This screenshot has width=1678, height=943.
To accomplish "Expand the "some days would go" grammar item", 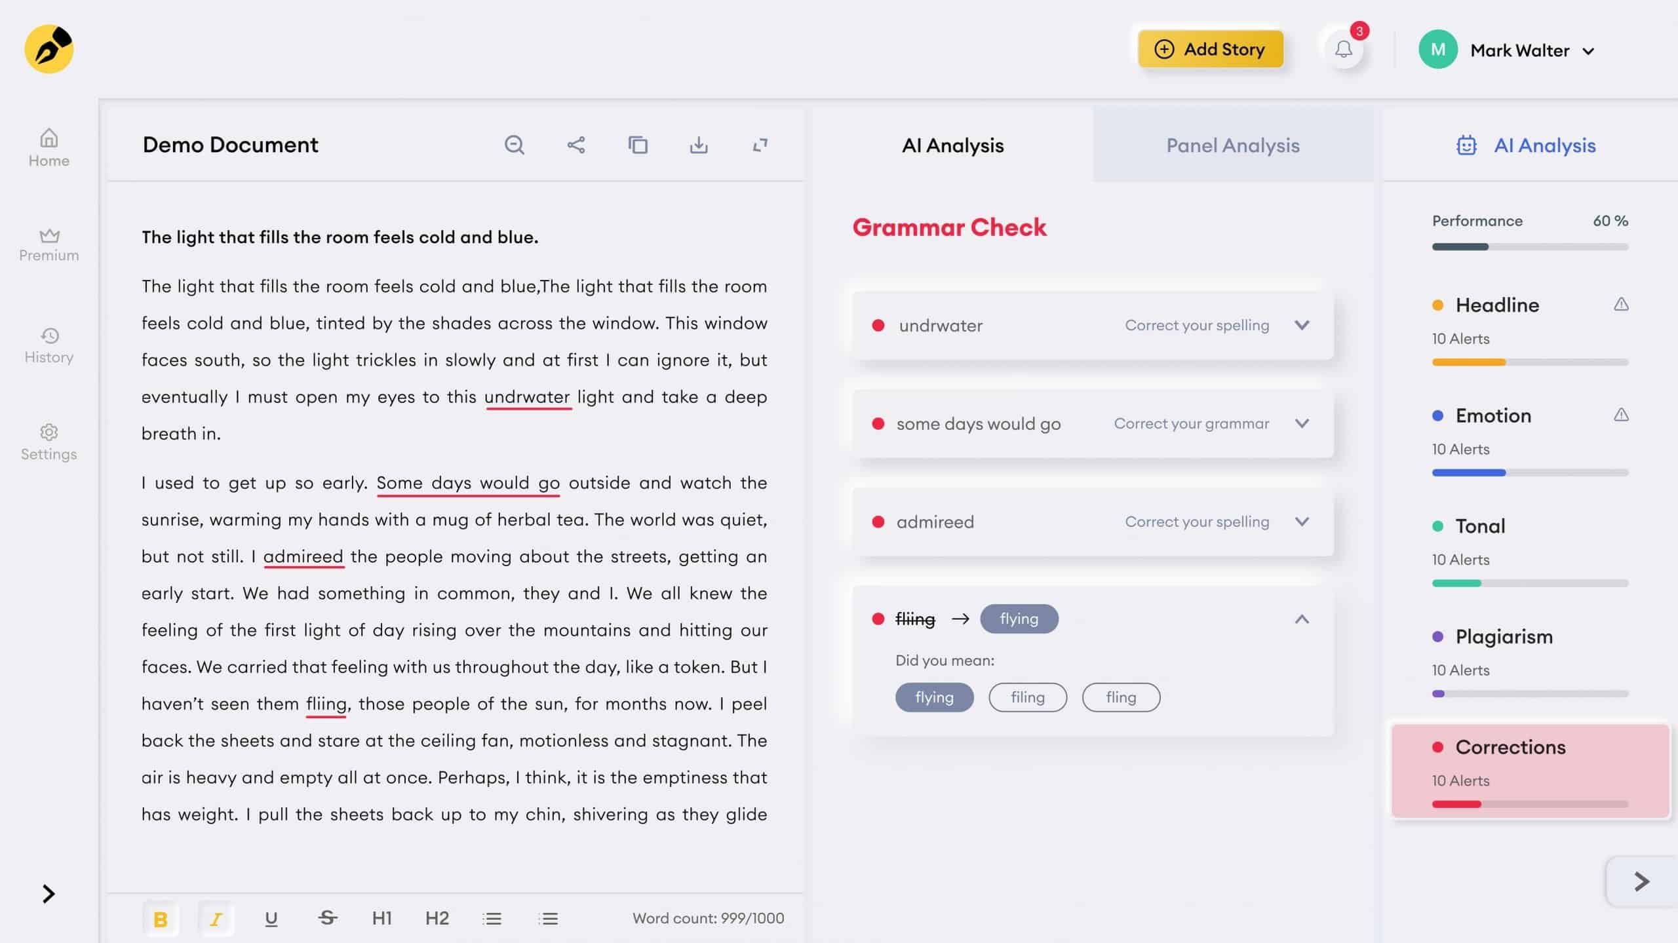I will click(x=1302, y=423).
